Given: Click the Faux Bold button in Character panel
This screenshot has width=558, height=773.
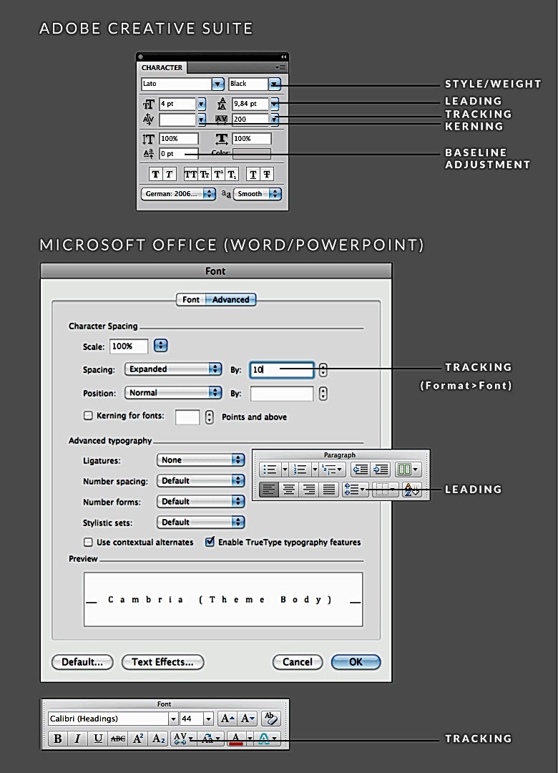Looking at the screenshot, I should pos(155,174).
